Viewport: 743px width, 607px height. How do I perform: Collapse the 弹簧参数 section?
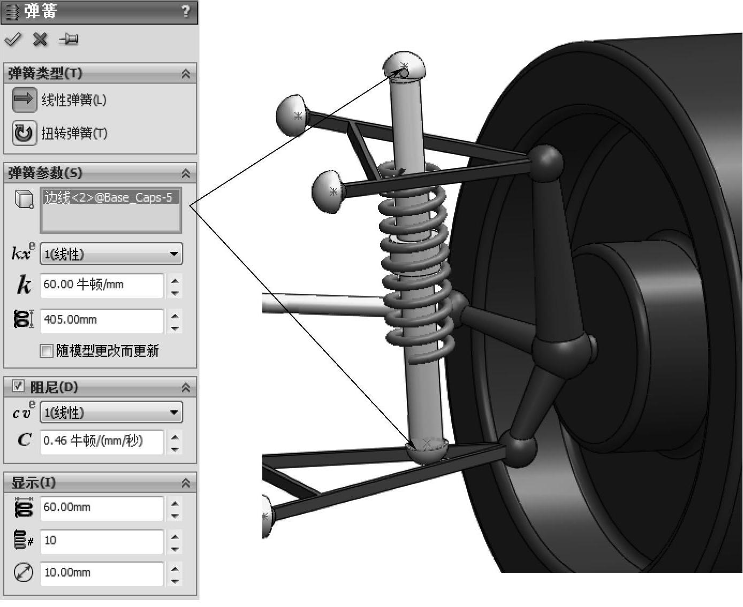point(186,173)
